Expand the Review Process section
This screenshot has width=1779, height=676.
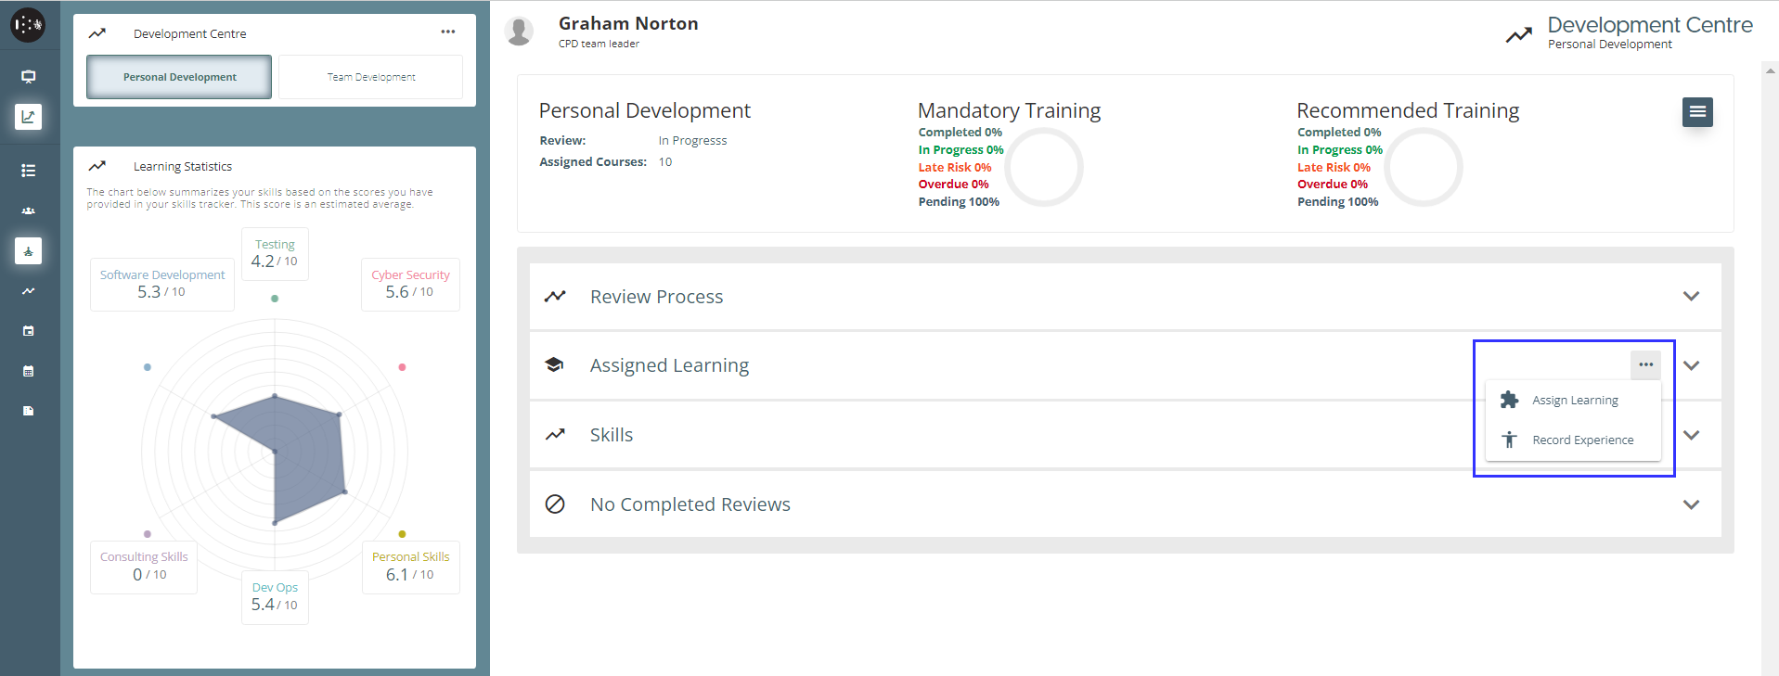1691,297
